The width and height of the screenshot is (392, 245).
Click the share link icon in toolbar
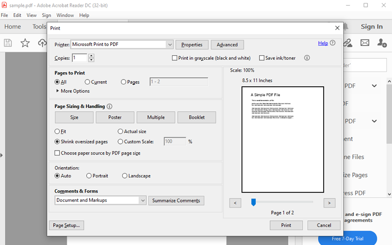point(348,43)
